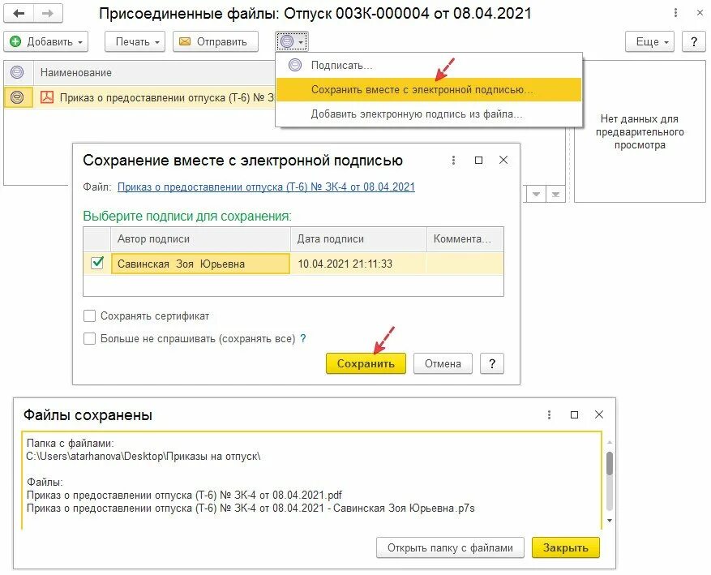711x575 pixels.
Task: Sort by the Автор подписи column header
Action: pos(200,239)
